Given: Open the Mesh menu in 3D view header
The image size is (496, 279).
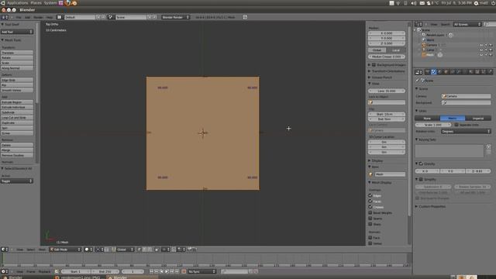Looking at the screenshot, I should [42, 250].
